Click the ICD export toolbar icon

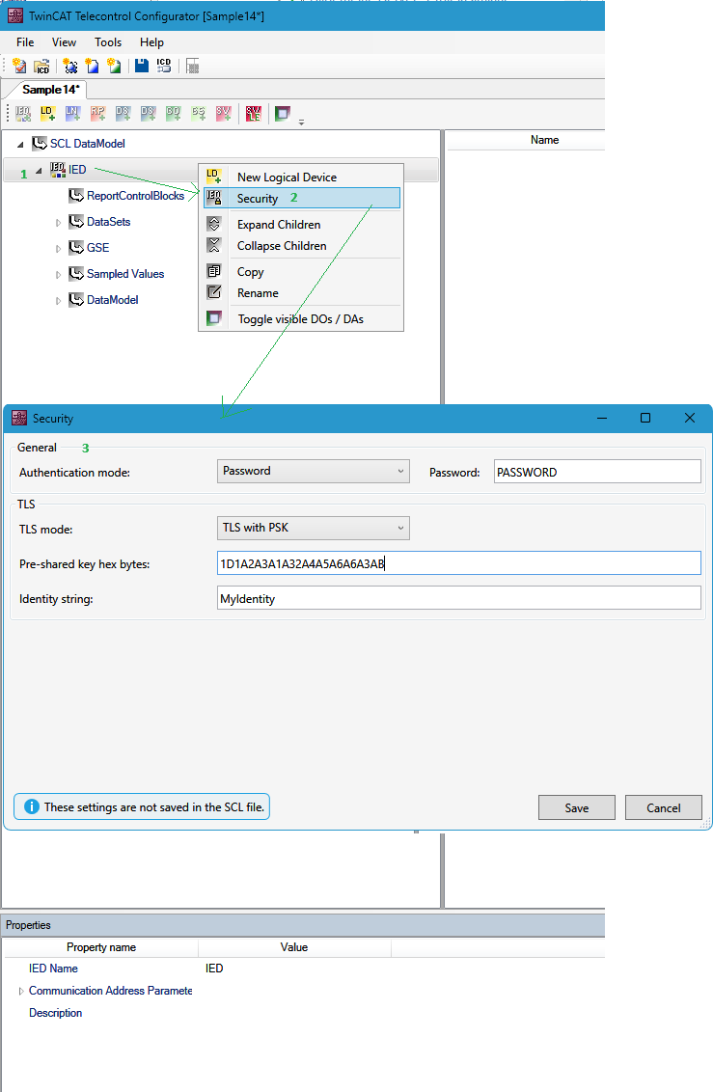[x=164, y=67]
